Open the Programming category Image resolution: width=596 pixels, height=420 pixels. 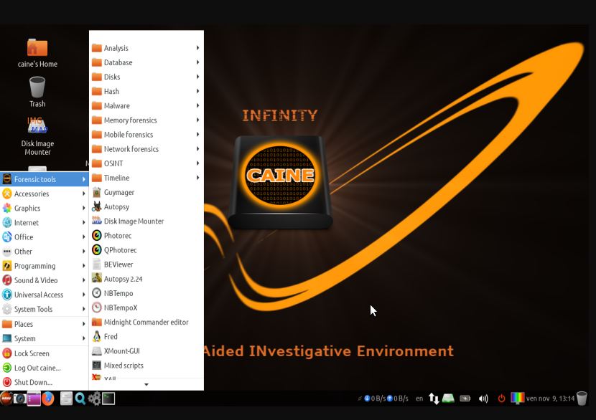point(44,266)
